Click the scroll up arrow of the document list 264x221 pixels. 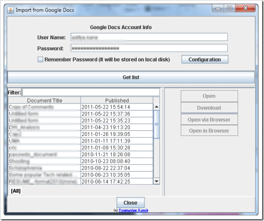click(x=157, y=107)
